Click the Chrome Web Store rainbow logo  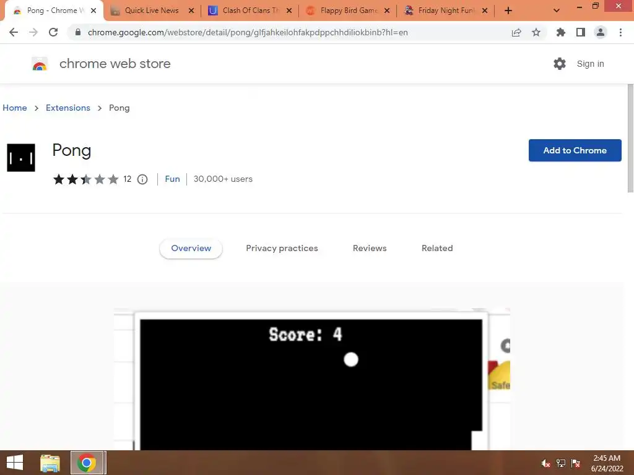tap(40, 64)
